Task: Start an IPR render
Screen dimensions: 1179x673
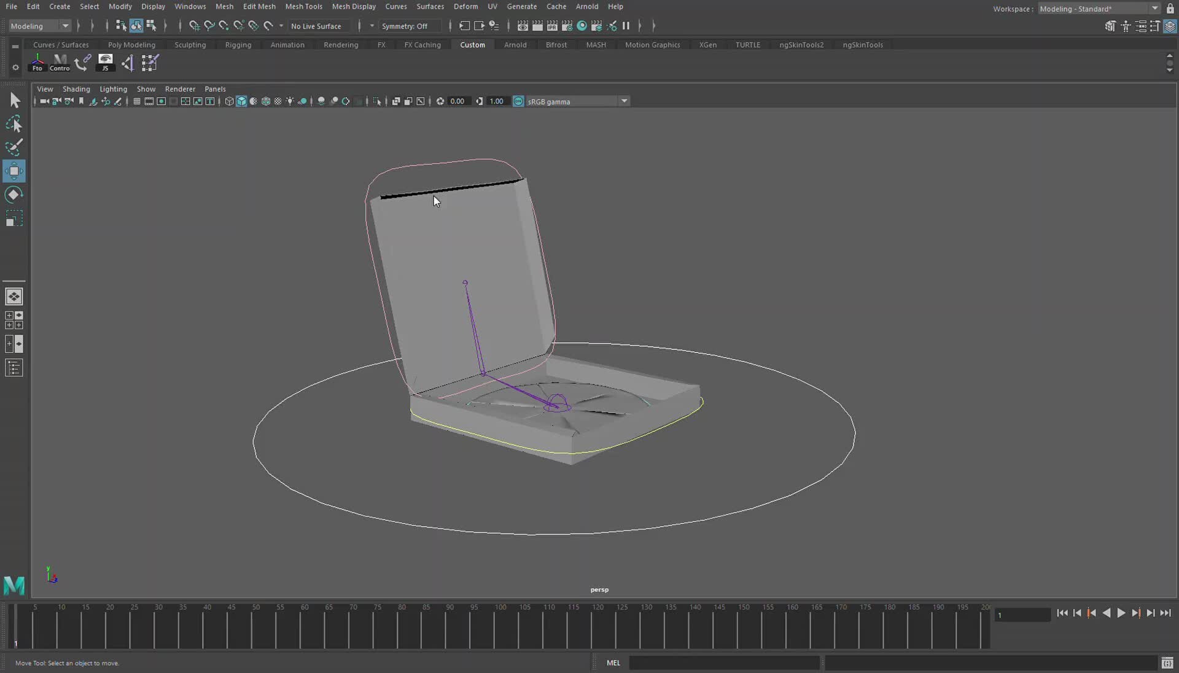Action: 552,26
